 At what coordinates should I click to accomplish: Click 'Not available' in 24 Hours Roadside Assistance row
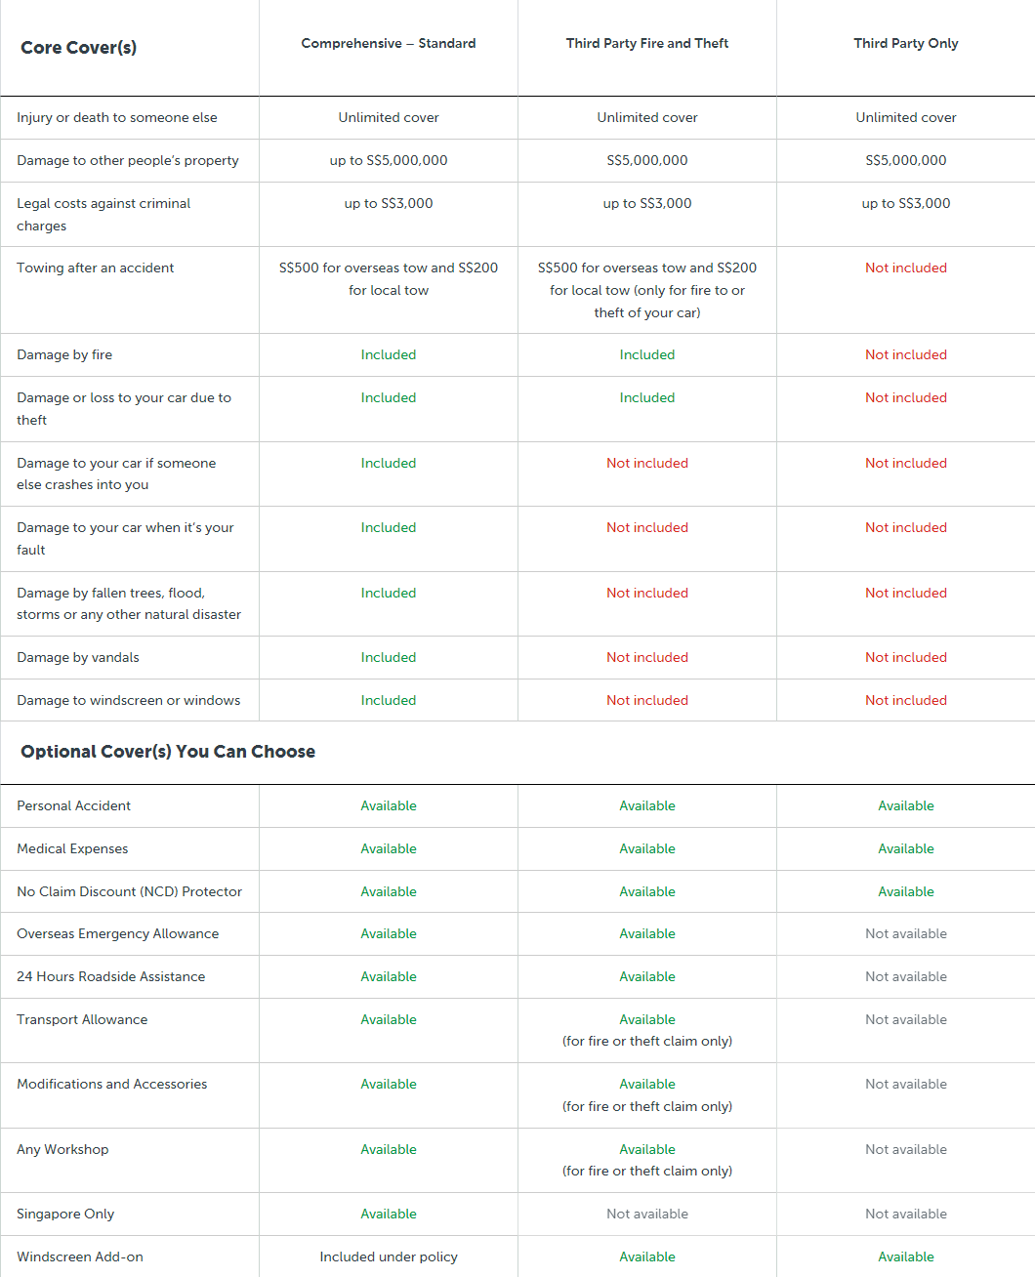click(906, 976)
